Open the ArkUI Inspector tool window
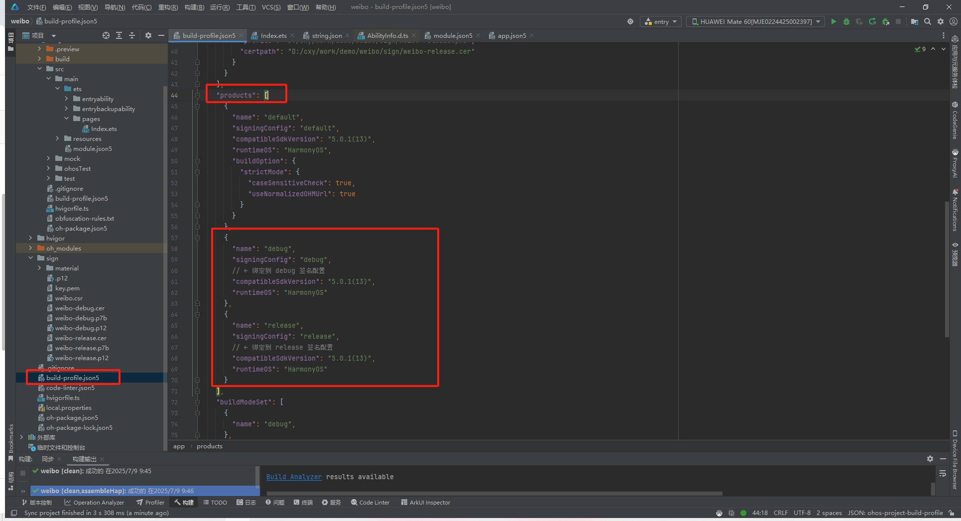This screenshot has height=521, width=961. tap(426, 503)
